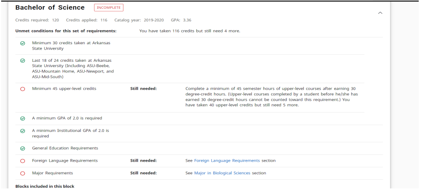
Task: Click red incomplete circle for Minimum 45 upper-level credits
Action: [23, 89]
